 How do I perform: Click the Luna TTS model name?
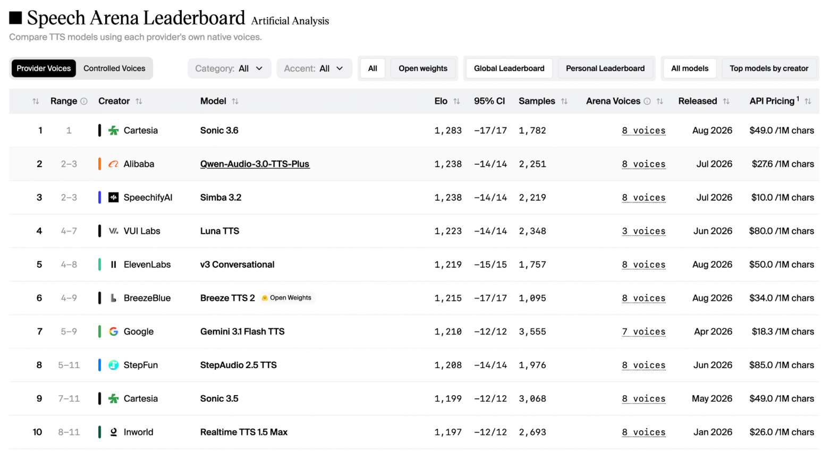(x=219, y=231)
